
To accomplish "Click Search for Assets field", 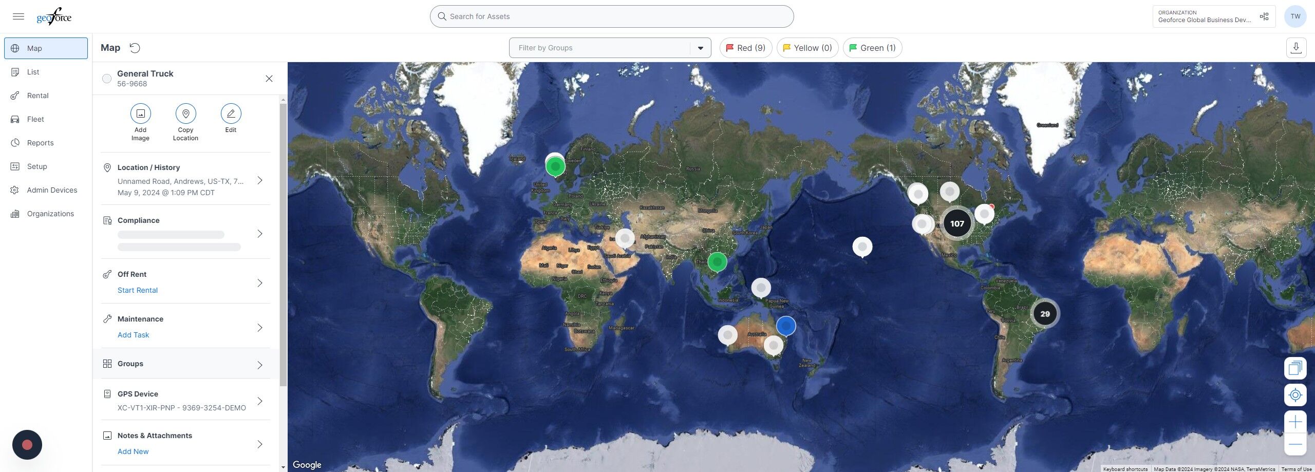I will tap(611, 16).
